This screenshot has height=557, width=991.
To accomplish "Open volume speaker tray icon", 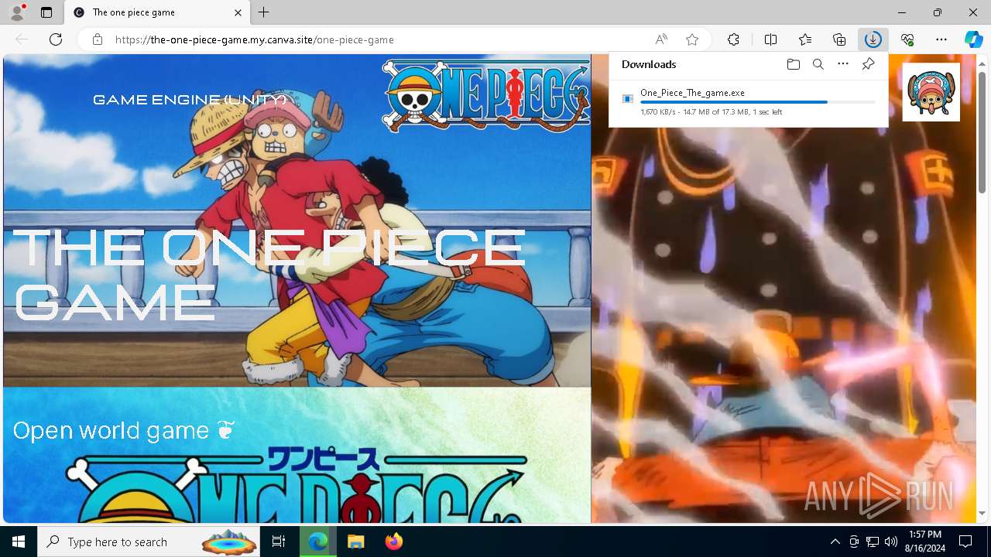I will coord(891,542).
